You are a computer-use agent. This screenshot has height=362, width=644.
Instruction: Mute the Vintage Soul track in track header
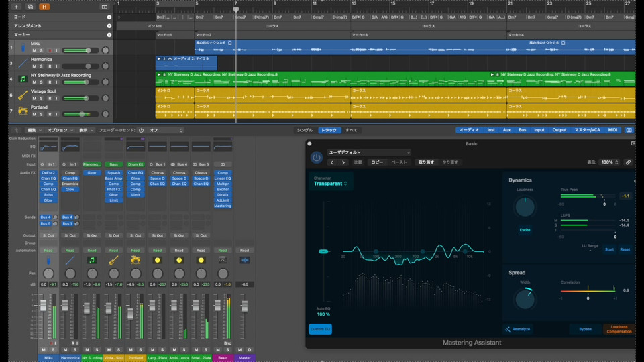coord(34,99)
